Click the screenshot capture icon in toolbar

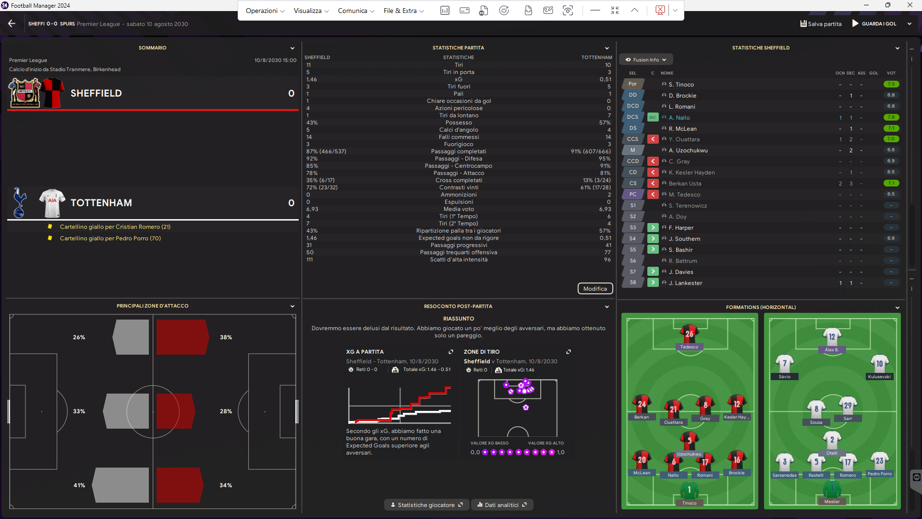[568, 11]
